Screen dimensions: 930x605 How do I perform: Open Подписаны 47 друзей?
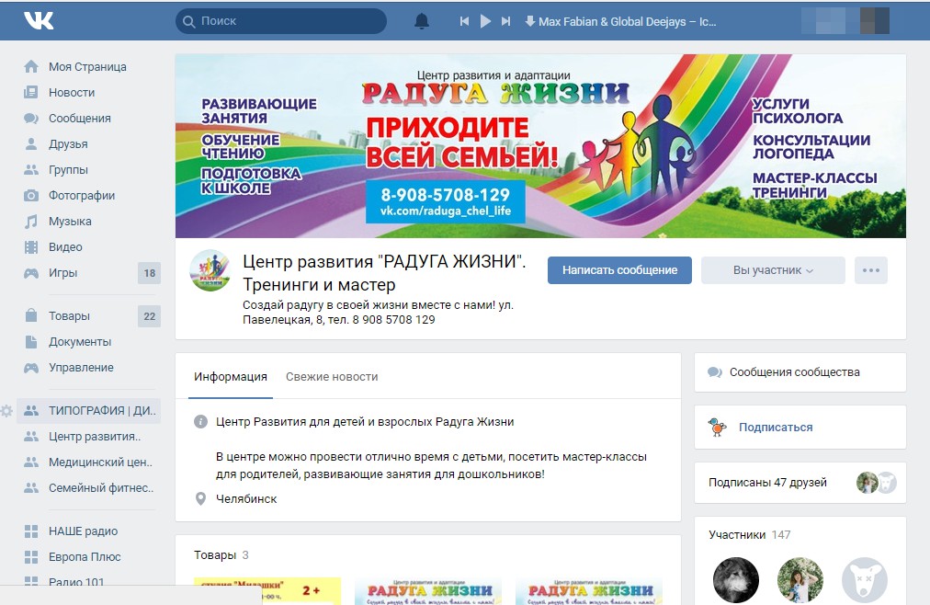(x=800, y=483)
